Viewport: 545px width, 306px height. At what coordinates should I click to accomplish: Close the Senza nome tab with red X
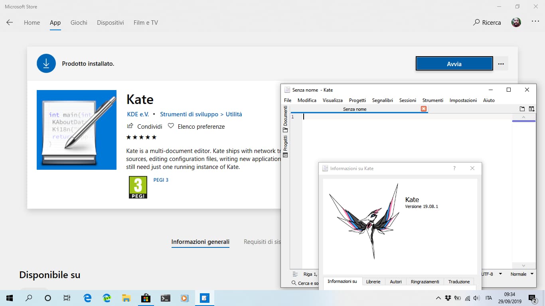[424, 109]
